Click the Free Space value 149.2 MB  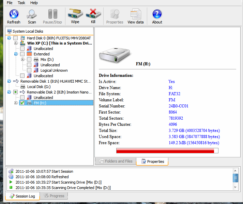click(194, 142)
